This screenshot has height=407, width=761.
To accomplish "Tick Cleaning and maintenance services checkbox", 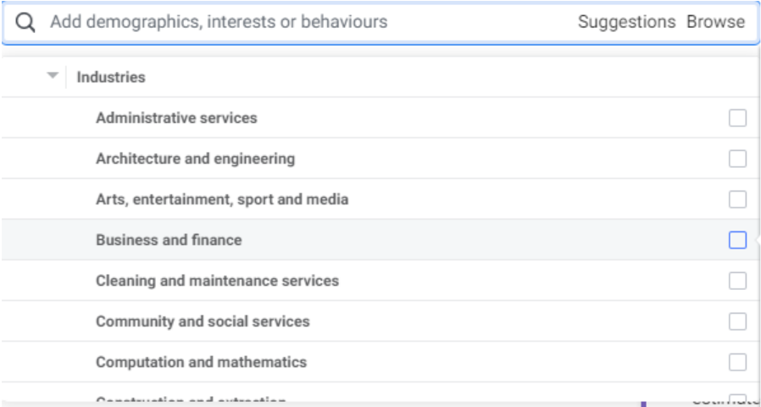I will 737,281.
